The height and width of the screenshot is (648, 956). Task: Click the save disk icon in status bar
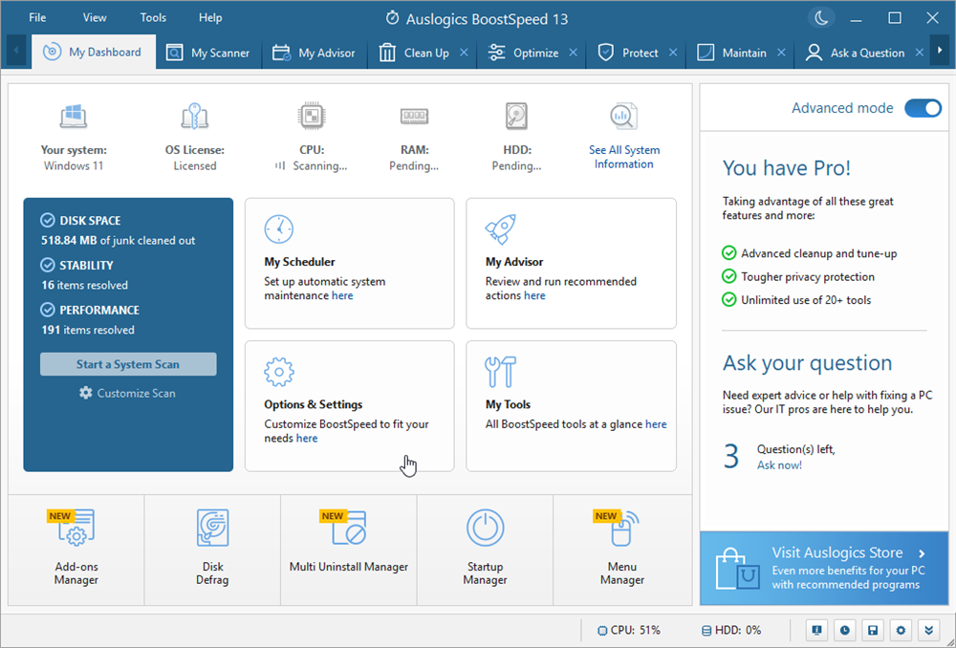point(872,631)
